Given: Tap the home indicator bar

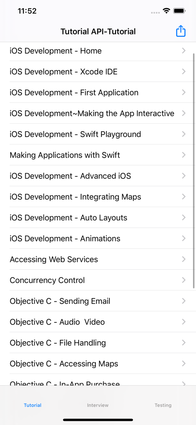Looking at the screenshot, I should pyautogui.click(x=98, y=420).
